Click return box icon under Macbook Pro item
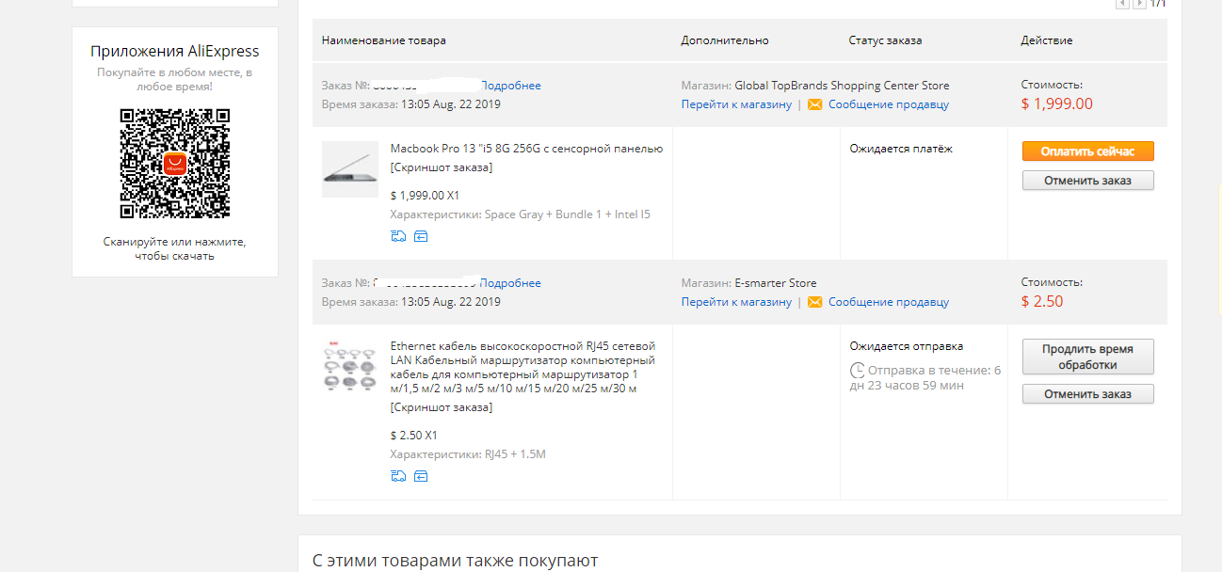 pos(421,236)
